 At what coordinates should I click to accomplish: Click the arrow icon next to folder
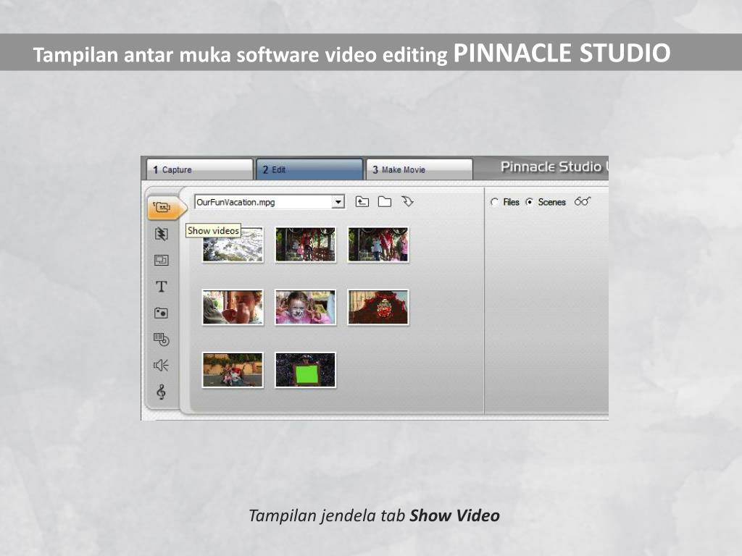(407, 201)
